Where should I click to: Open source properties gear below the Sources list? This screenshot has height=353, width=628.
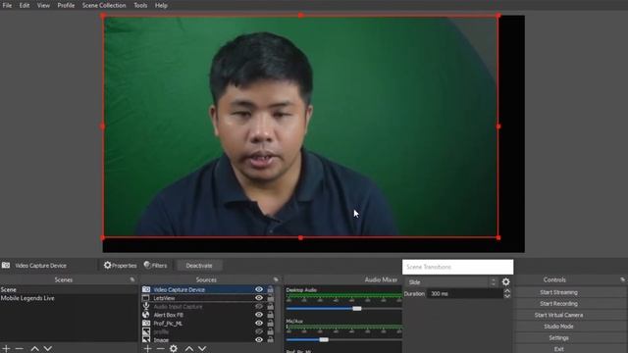click(174, 349)
